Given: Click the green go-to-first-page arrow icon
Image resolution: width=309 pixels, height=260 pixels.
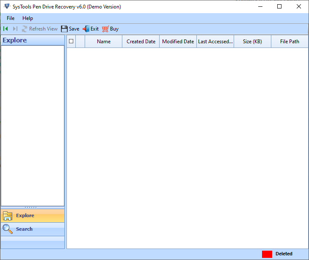Looking at the screenshot, I should tap(6, 29).
